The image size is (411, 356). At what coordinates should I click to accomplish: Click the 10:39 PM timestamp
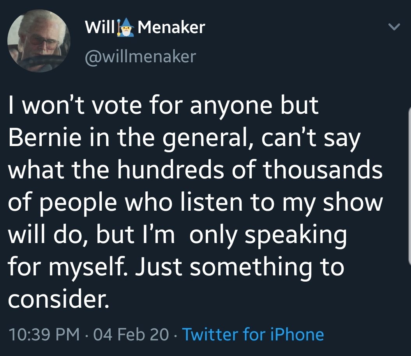click(x=43, y=334)
